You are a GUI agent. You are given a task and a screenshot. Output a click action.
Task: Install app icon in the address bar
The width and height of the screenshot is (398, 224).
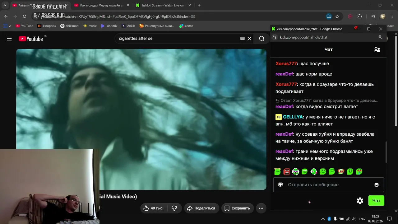329,16
